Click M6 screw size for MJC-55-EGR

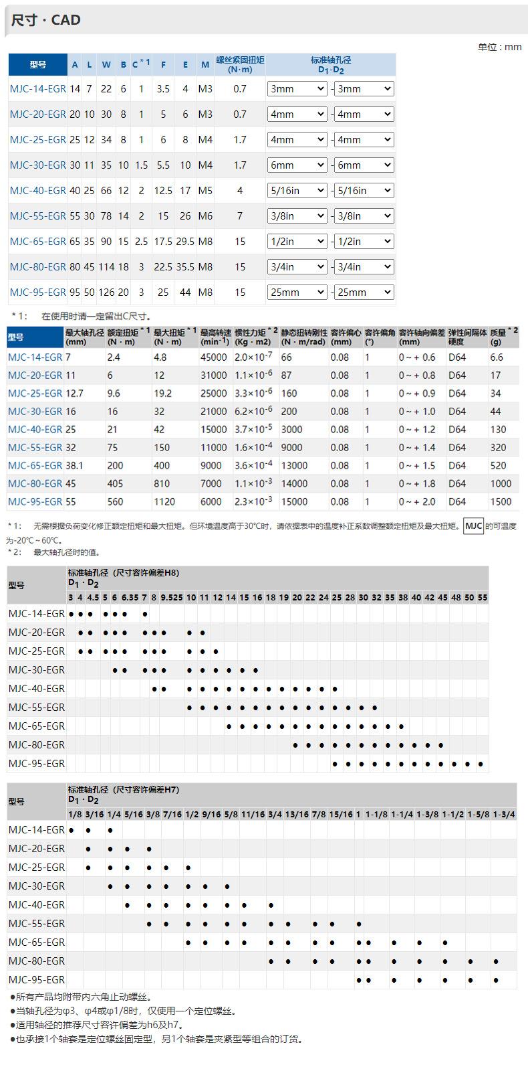[205, 216]
